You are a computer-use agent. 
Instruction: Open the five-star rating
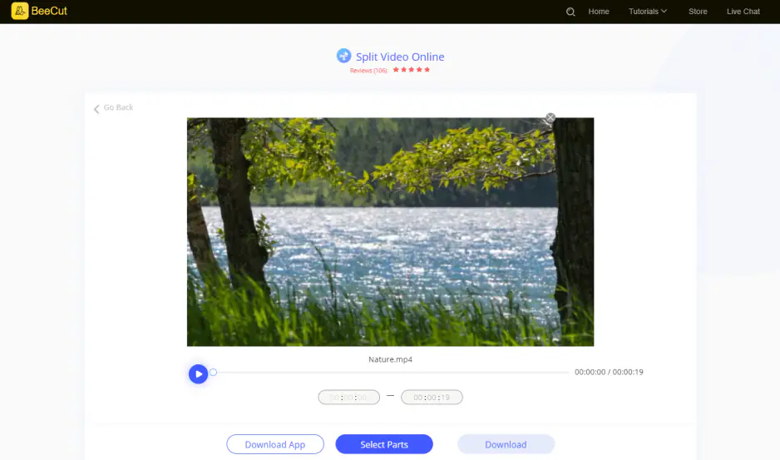(412, 70)
